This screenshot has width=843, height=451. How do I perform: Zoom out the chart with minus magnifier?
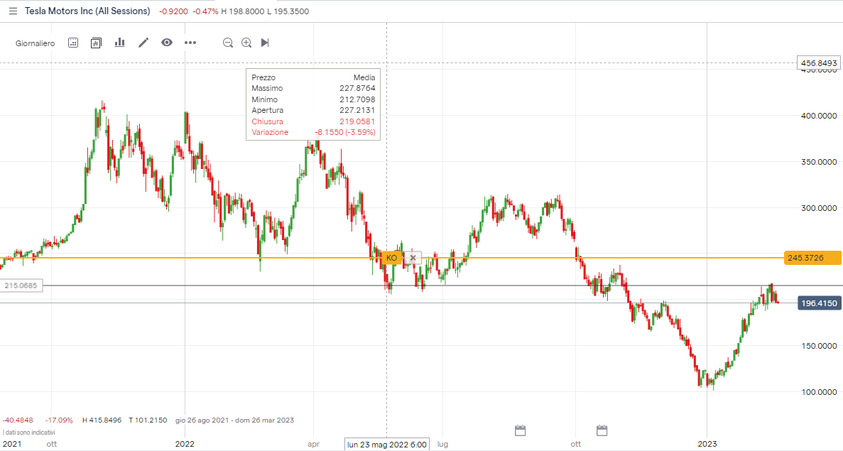point(228,43)
